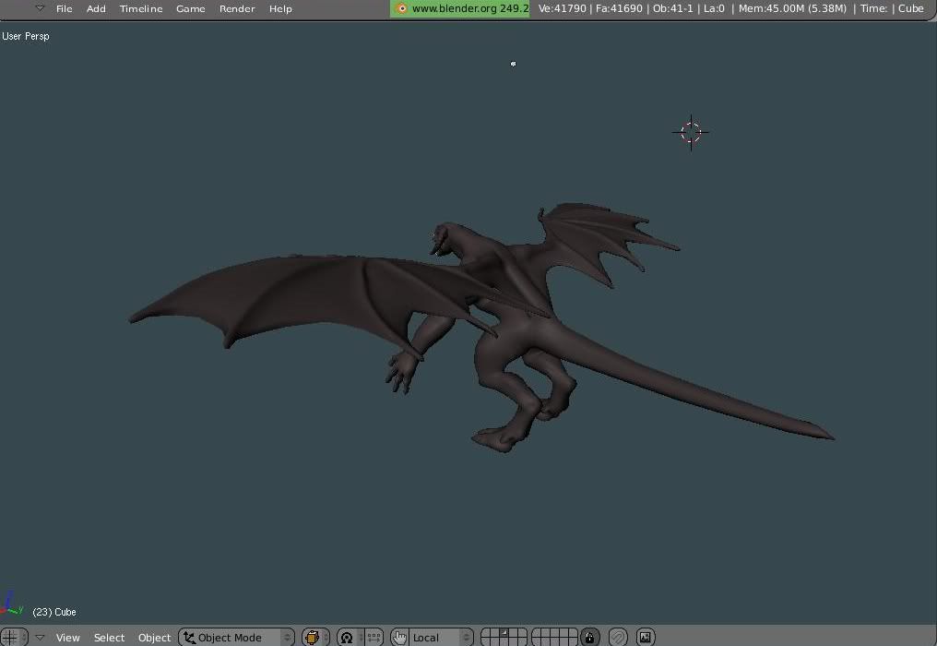Click the Blender logo beside www.blender.org
Screen dimensions: 937x646
click(x=400, y=8)
